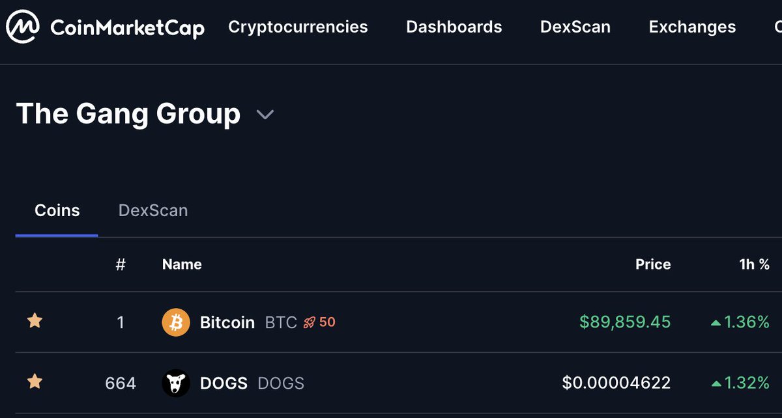Image resolution: width=782 pixels, height=418 pixels.
Task: Click the Bitcoin coin logo
Action: click(x=175, y=322)
